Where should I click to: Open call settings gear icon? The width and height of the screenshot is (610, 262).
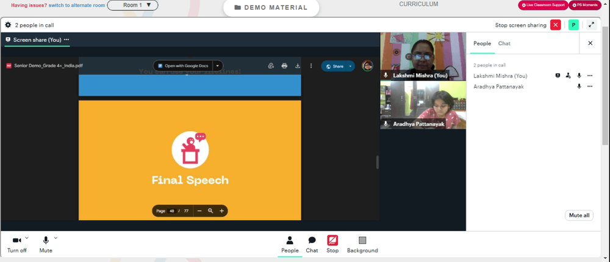tap(8, 25)
